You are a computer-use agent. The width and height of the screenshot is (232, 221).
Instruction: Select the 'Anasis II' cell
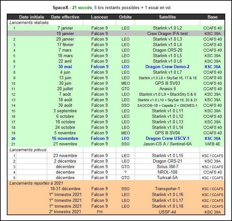click(x=168, y=89)
